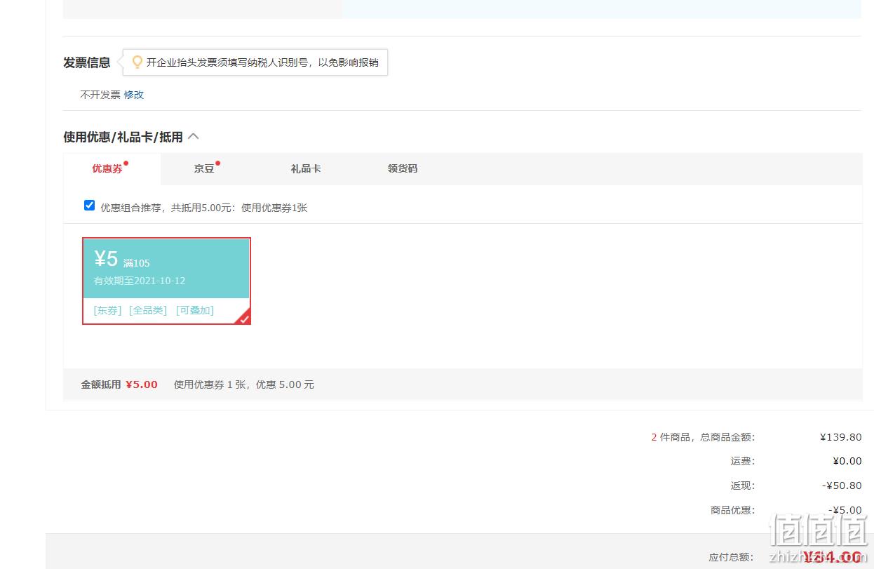Collapse the 使用优惠/礼品卡/抵用 section
Viewport: 874px width, 569px height.
click(x=194, y=137)
